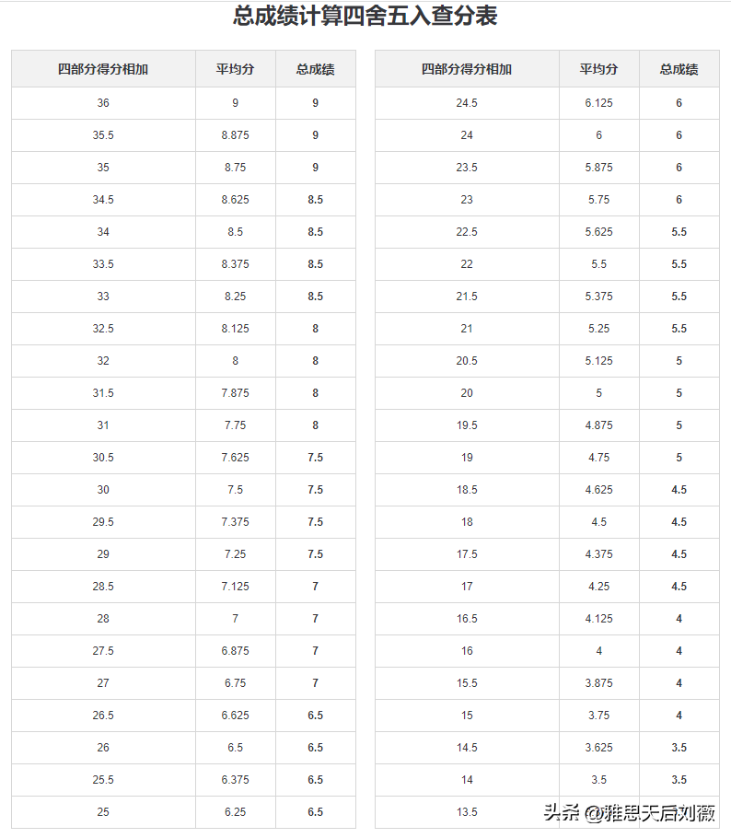Select the sum cell 34.5
The width and height of the screenshot is (731, 838).
coord(103,200)
